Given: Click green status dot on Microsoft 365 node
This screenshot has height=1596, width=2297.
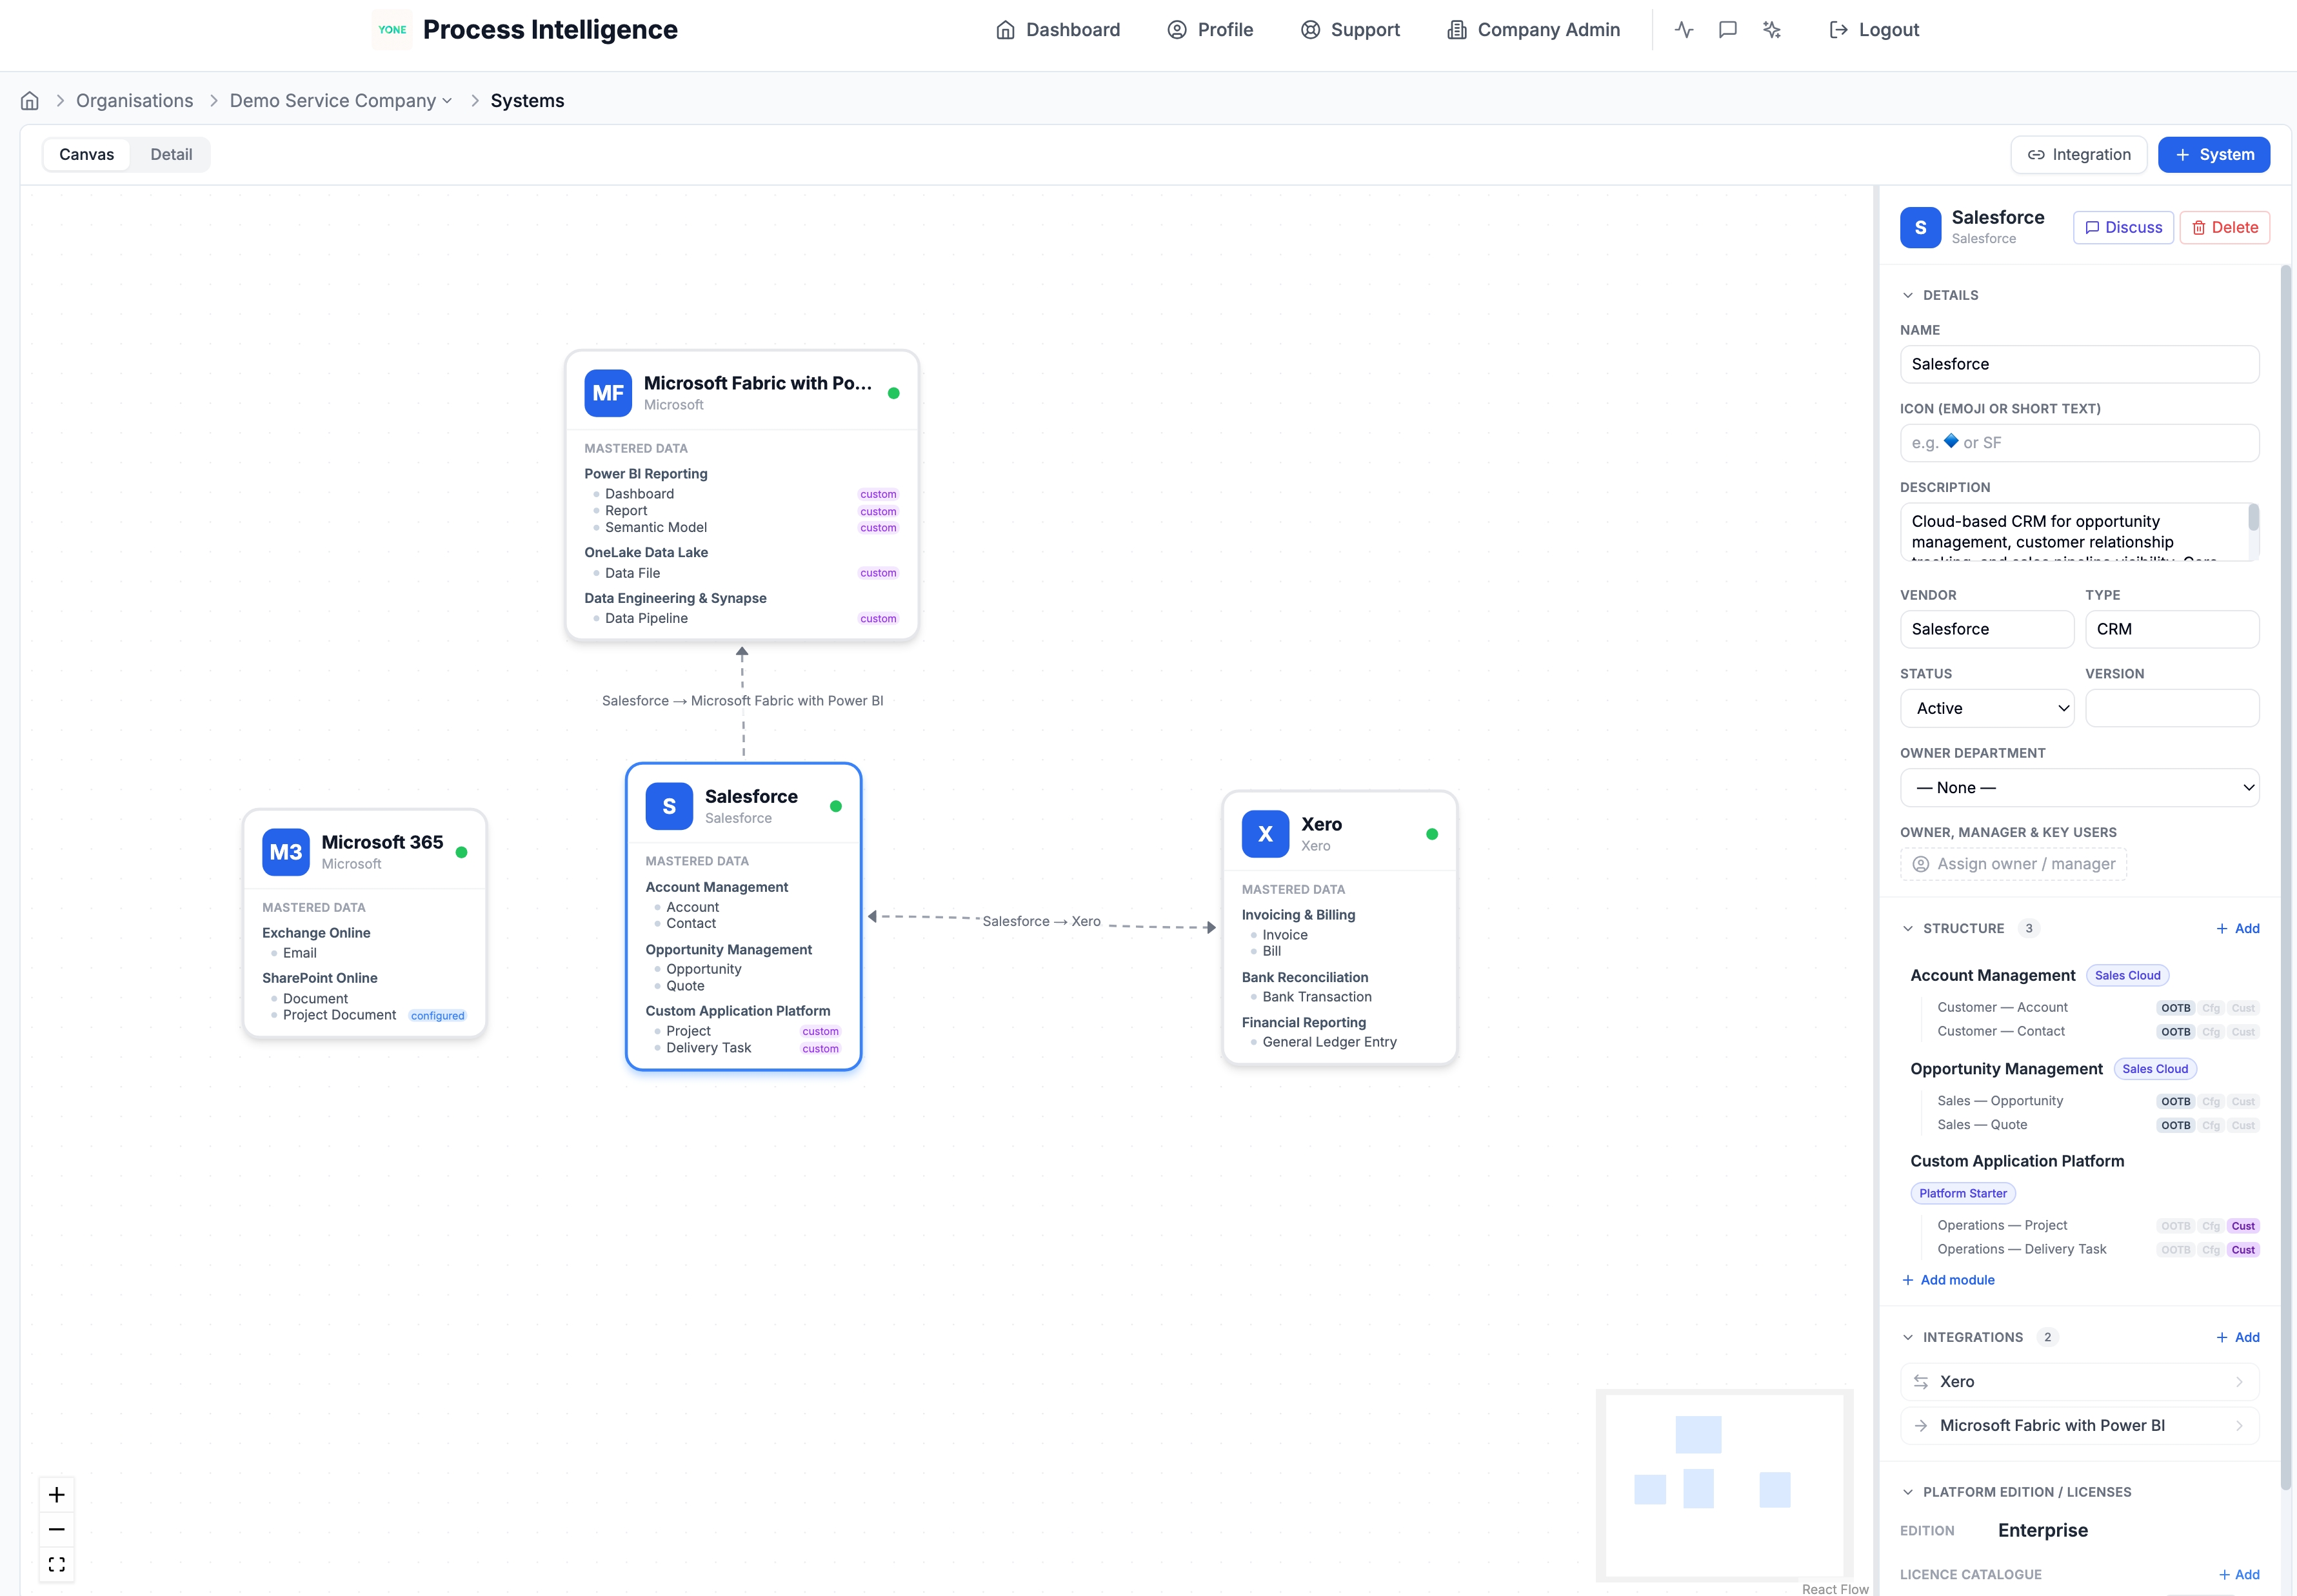Looking at the screenshot, I should [461, 852].
